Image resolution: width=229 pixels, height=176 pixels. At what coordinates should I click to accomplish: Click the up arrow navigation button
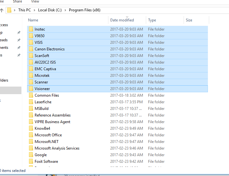pyautogui.click(x=2, y=10)
